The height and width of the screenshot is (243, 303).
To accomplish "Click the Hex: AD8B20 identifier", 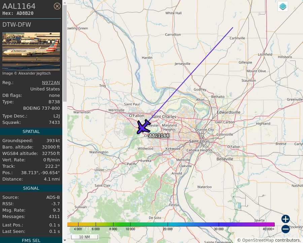I will click(x=18, y=13).
